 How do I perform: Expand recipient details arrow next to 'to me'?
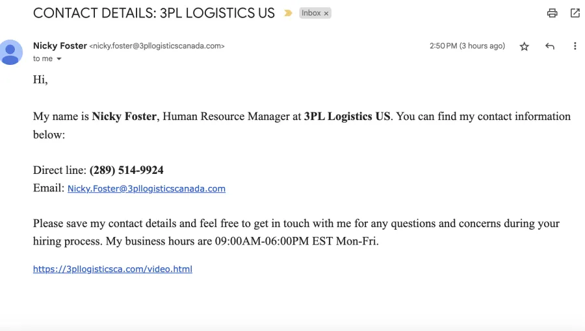point(59,59)
